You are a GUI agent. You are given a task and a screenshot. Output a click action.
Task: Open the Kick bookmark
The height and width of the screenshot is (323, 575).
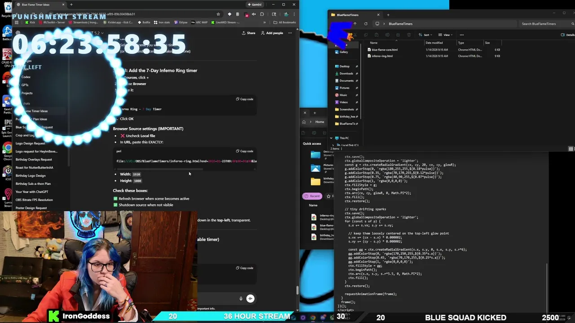30,22
